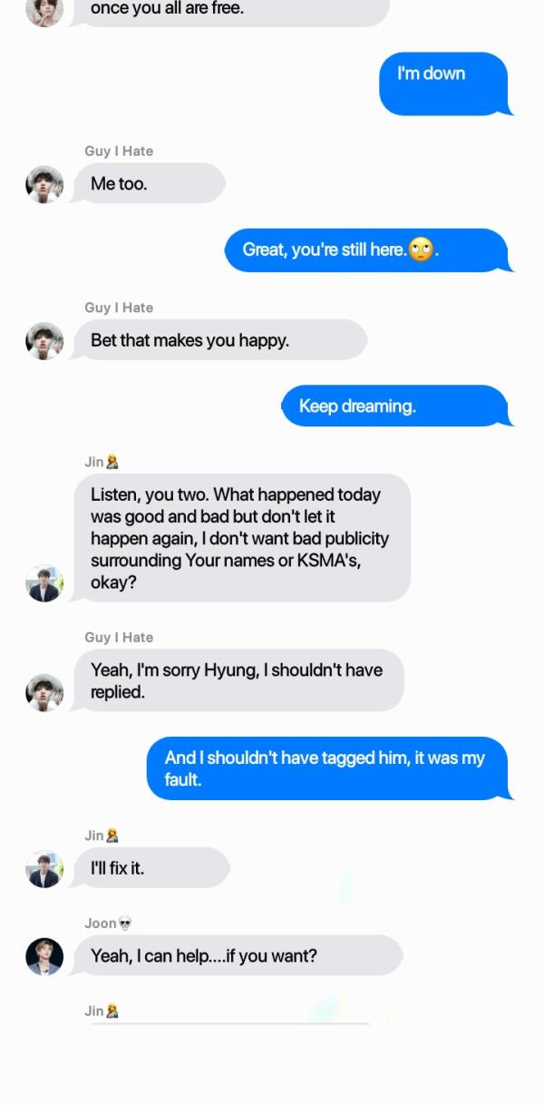Open Jin's avatar beside the long message
Viewport: 544px width, 1105px height.
tap(44, 583)
